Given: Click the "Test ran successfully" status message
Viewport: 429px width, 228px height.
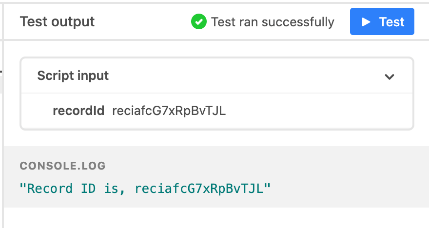Looking at the screenshot, I should [x=273, y=22].
